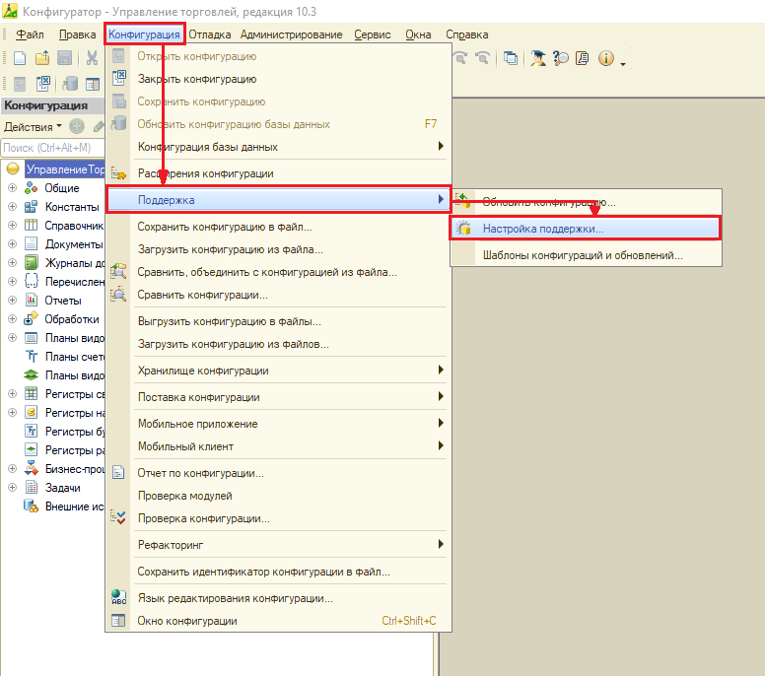Open the Сервис menu

click(373, 34)
